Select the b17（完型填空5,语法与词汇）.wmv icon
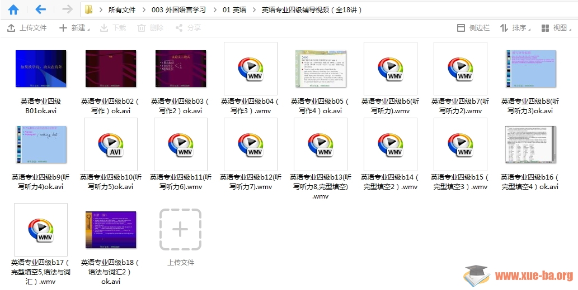578x290 pixels. [41, 230]
